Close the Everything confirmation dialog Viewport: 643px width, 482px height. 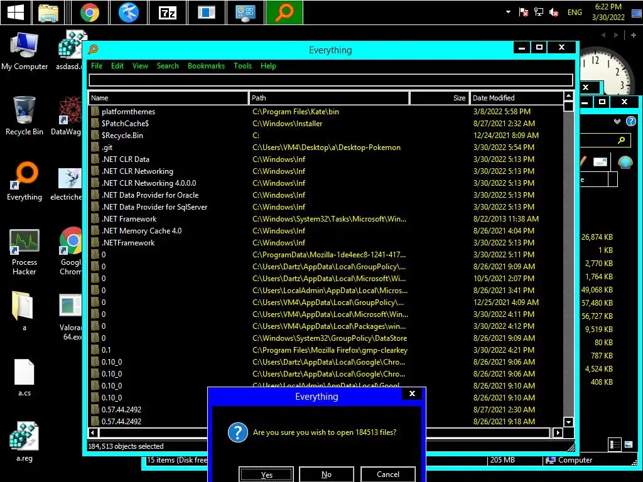(x=412, y=394)
